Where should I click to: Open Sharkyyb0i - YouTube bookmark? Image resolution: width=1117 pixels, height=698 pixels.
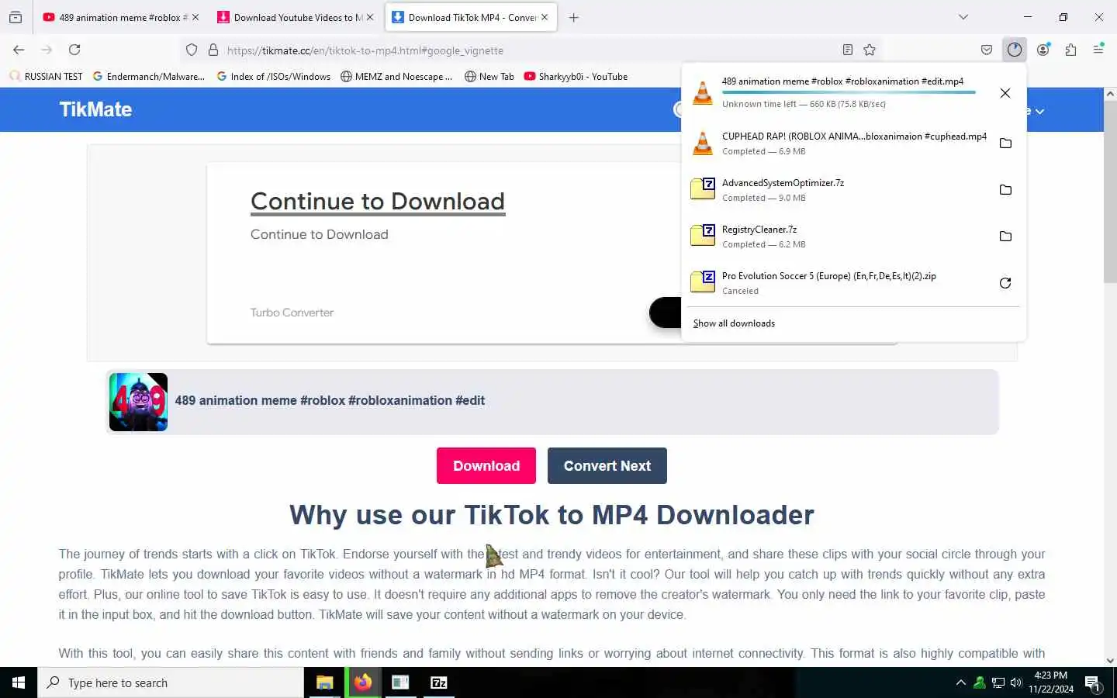coord(576,76)
